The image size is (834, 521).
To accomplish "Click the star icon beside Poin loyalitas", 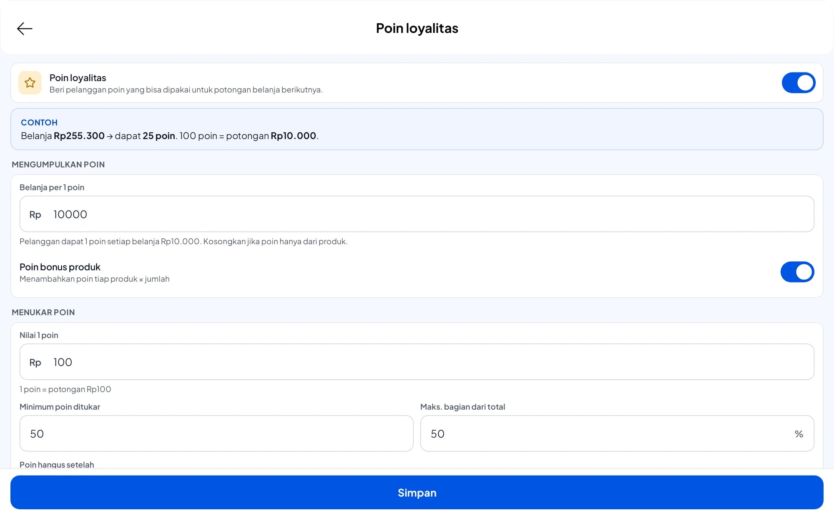I will coord(30,83).
